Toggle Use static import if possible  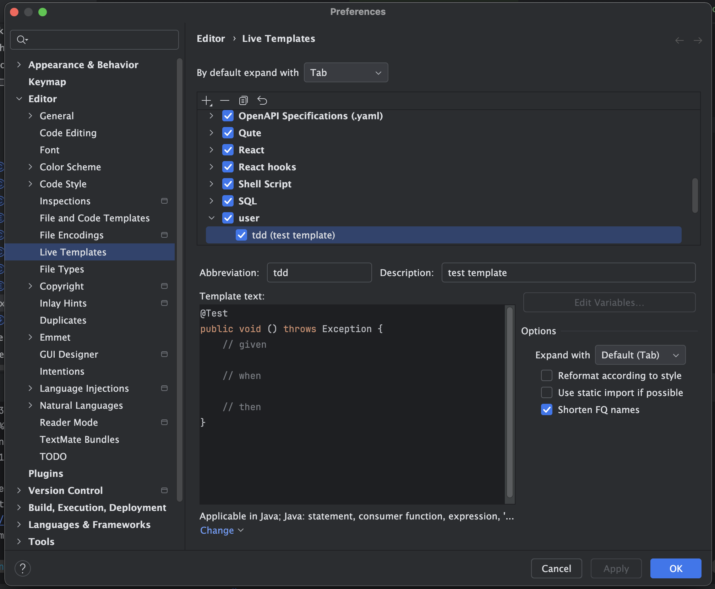click(547, 392)
